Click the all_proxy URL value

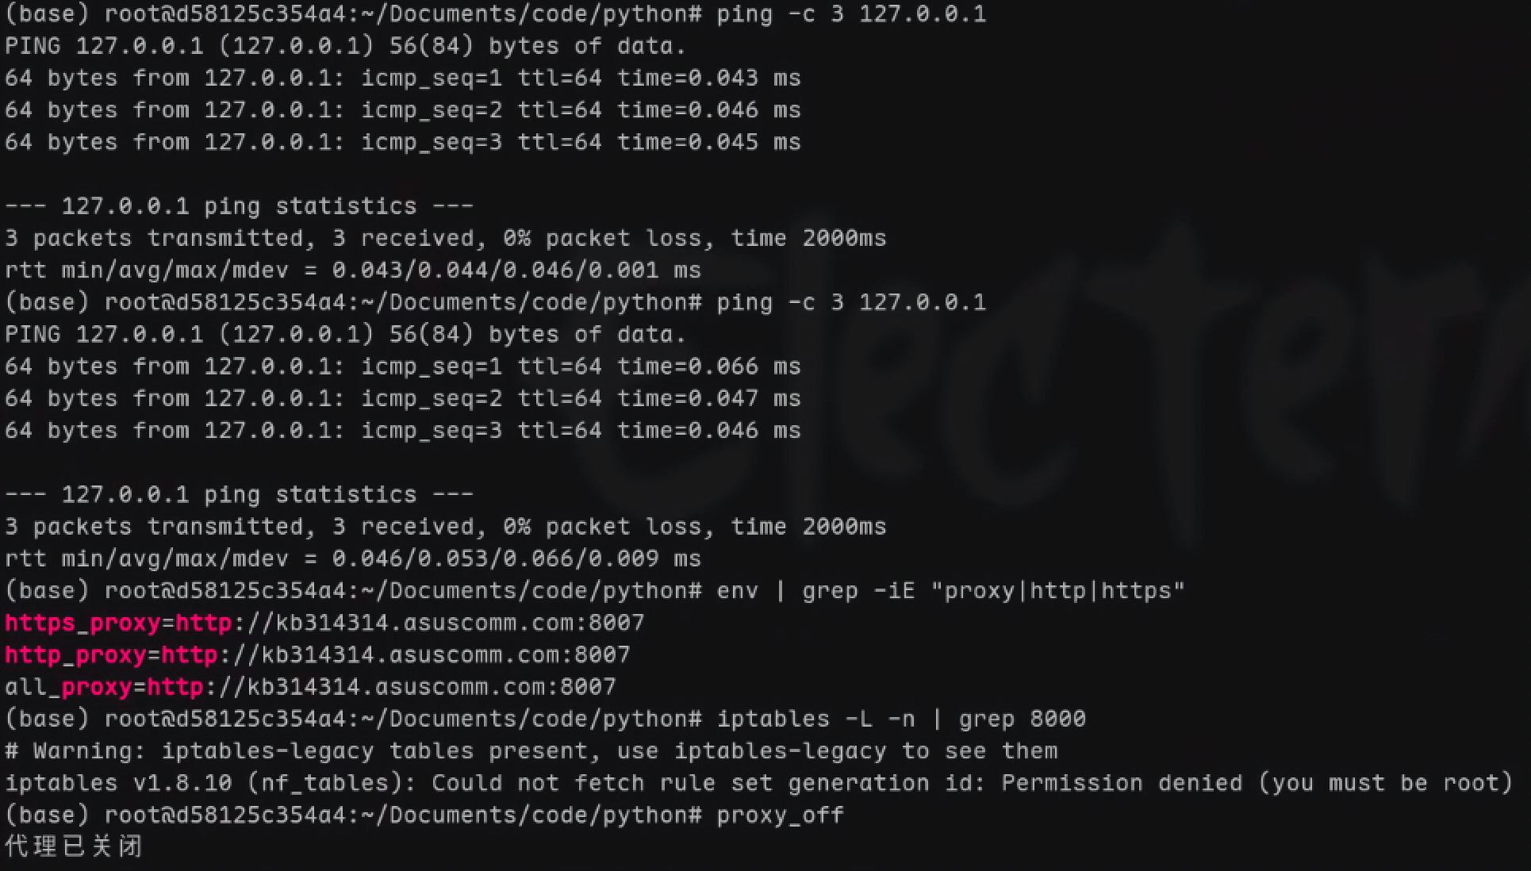pyautogui.click(x=381, y=687)
